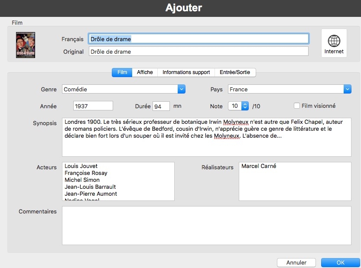This screenshot has width=361, height=268.
Task: Toggle the Film visionné checkbox
Action: click(x=297, y=106)
